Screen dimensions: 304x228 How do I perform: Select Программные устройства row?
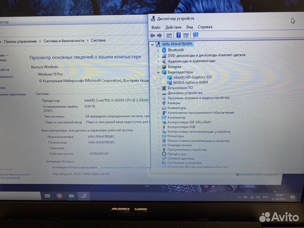click(187, 149)
